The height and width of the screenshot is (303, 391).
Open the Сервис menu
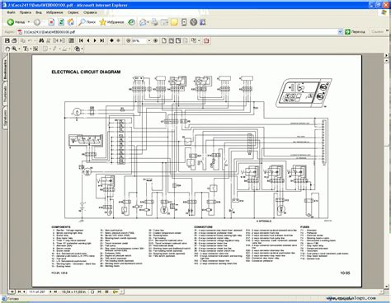pyautogui.click(x=73, y=12)
